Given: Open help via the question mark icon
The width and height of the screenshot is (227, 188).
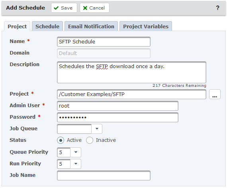Looking at the screenshot, I should 217,8.
